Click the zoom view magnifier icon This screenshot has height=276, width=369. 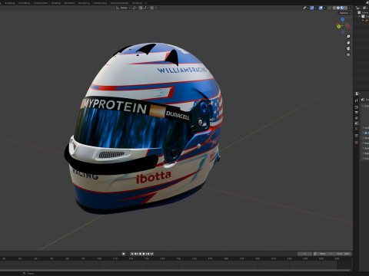click(348, 37)
